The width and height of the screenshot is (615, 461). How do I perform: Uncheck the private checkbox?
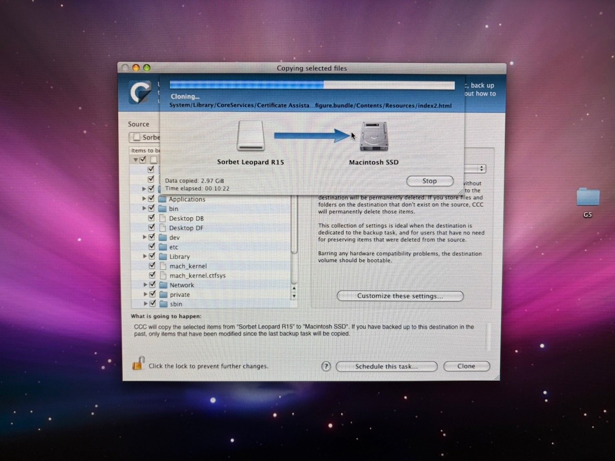click(152, 294)
